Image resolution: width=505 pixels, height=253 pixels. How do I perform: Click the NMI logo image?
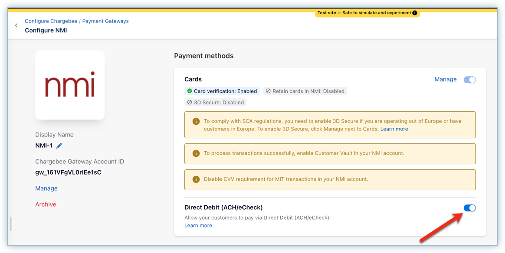pos(70,85)
